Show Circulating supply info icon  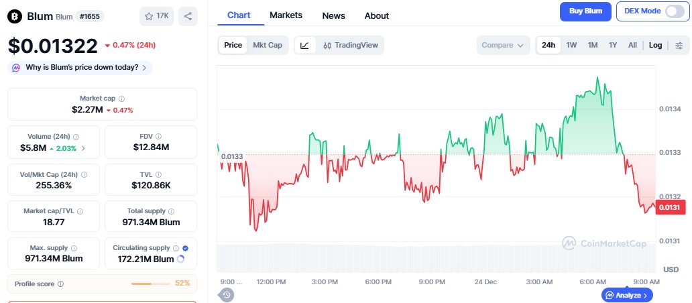(x=176, y=248)
